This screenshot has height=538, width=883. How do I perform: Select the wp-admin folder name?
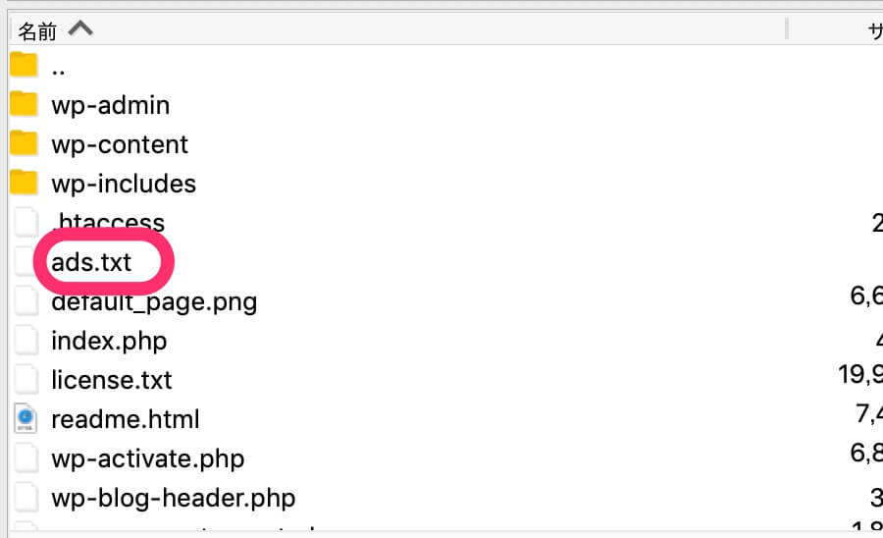tap(111, 105)
